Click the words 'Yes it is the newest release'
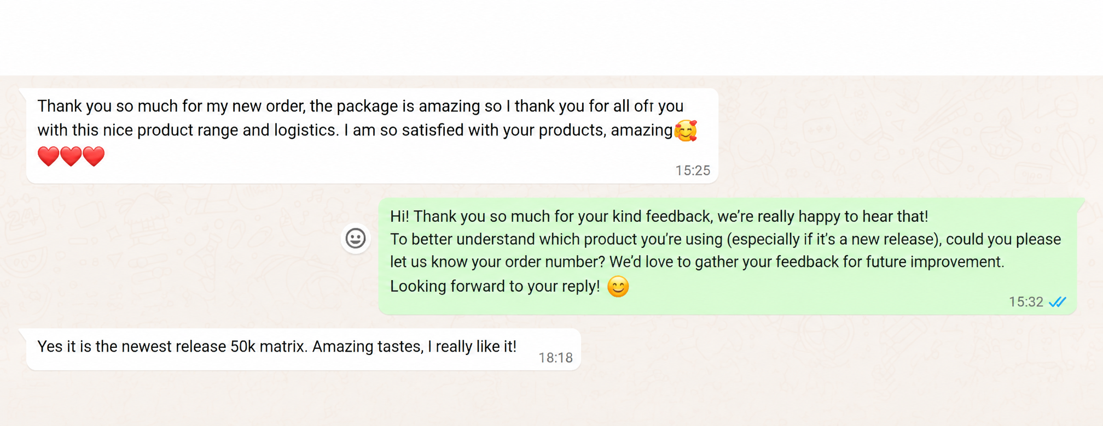Screen dimensions: 1103x426 (x=132, y=347)
